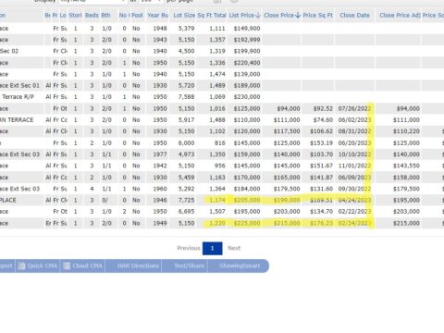Open the per page count dropdown
Viewport: 444px width, 333px height.
coord(151,1)
